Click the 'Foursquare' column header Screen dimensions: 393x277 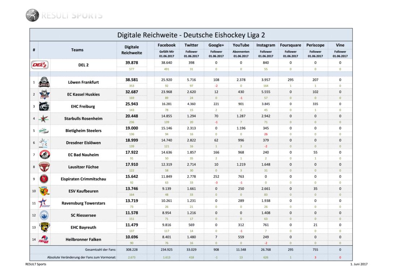coord(290,45)
